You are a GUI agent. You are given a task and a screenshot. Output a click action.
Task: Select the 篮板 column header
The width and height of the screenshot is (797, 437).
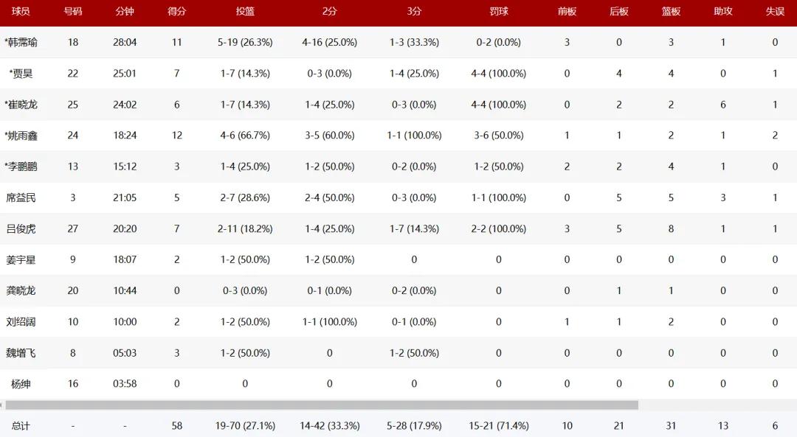[x=671, y=12]
